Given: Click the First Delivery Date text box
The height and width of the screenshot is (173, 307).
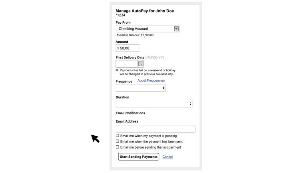Looking at the screenshot, I should pyautogui.click(x=127, y=64).
